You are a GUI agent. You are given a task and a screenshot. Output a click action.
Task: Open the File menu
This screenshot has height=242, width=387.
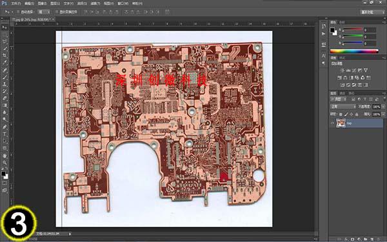(x=16, y=3)
